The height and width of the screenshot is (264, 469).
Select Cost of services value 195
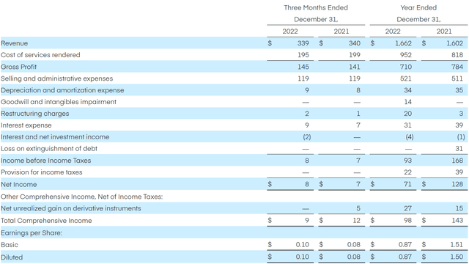303,55
